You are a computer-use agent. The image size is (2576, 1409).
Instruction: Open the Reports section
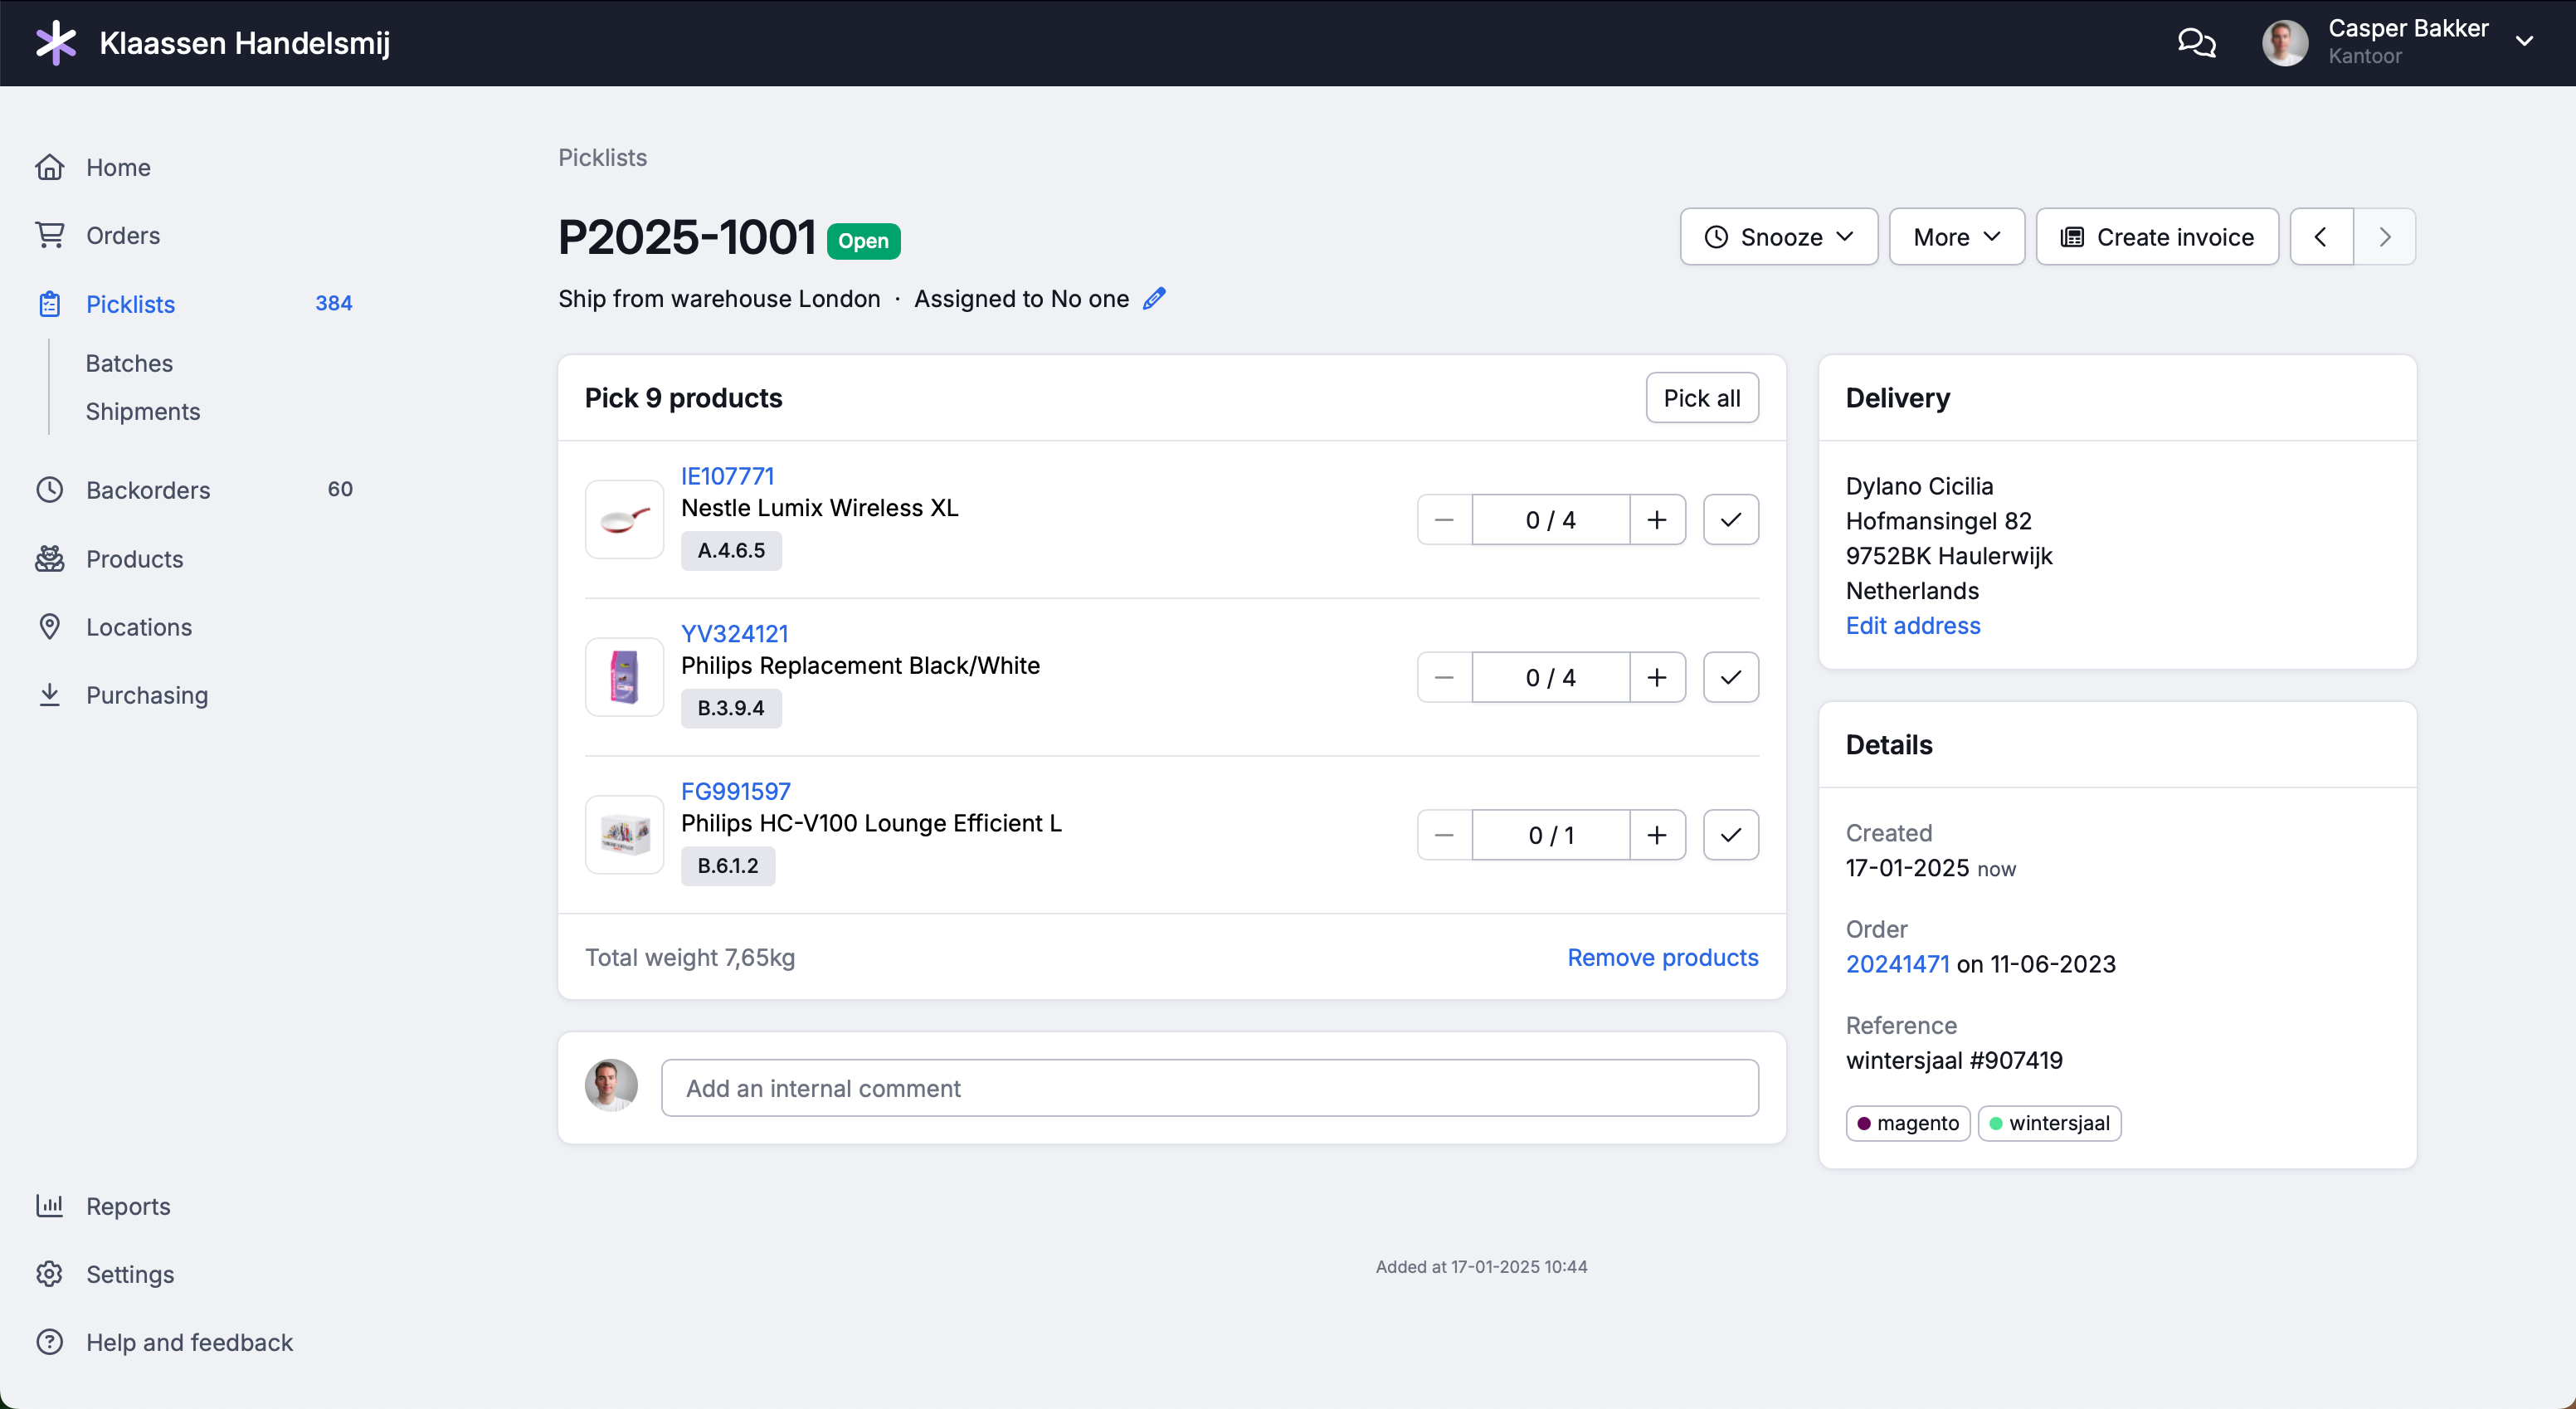point(127,1206)
